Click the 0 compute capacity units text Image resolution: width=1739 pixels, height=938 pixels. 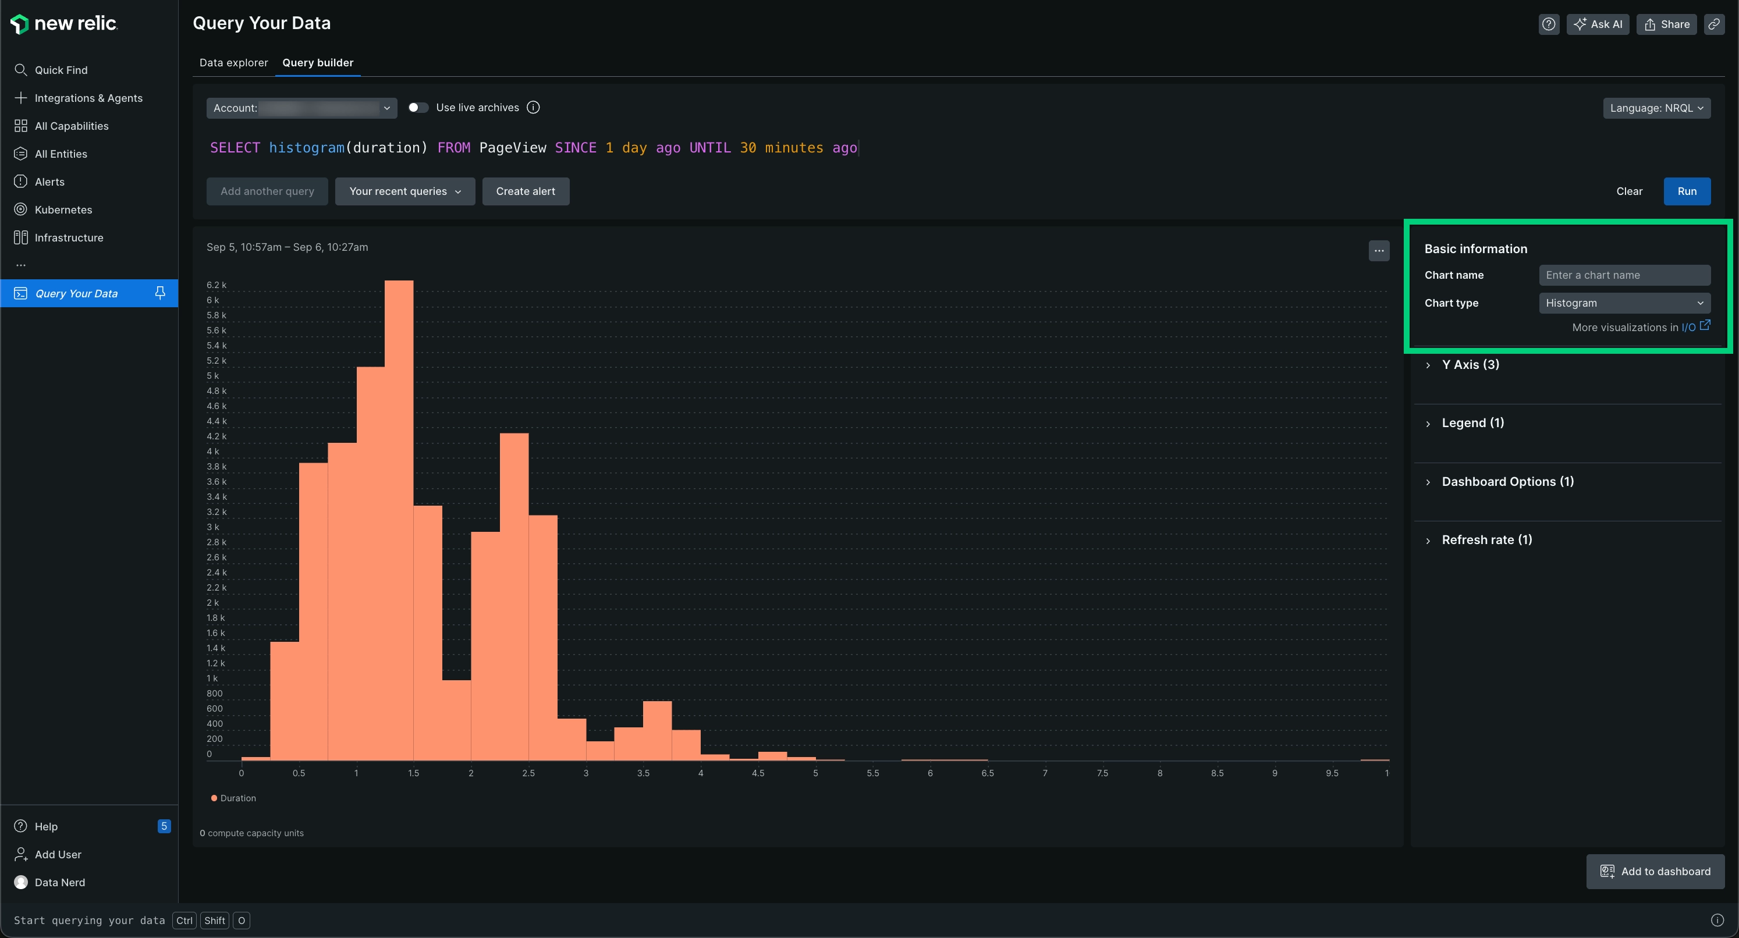[252, 834]
